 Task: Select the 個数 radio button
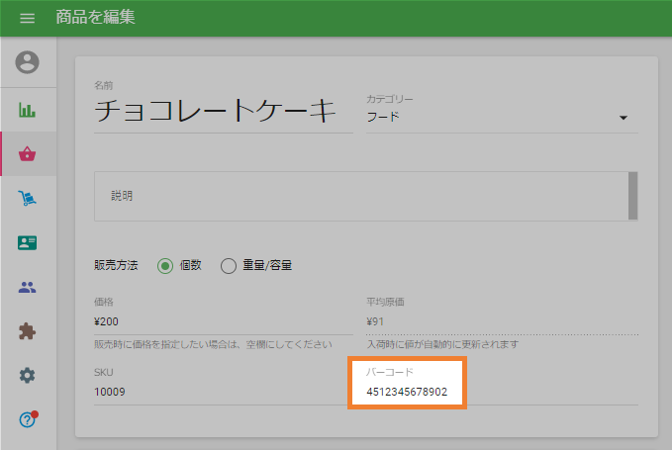pyautogui.click(x=165, y=265)
